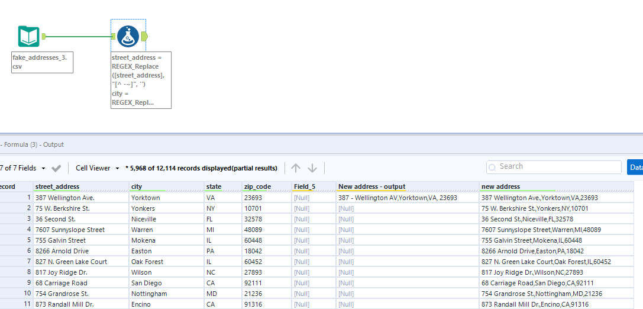Select the Yorktown city cell
The width and height of the screenshot is (643, 309).
click(x=167, y=198)
